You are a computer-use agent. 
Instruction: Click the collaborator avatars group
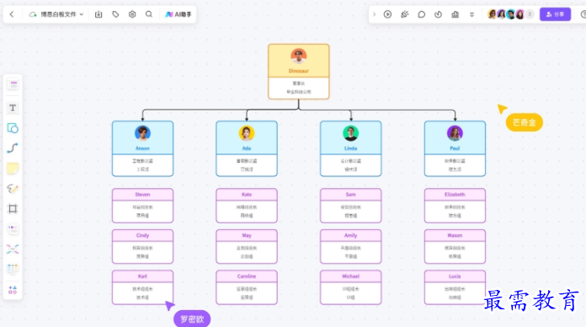point(510,14)
